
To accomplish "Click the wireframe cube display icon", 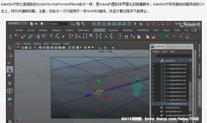I will 70,48.
